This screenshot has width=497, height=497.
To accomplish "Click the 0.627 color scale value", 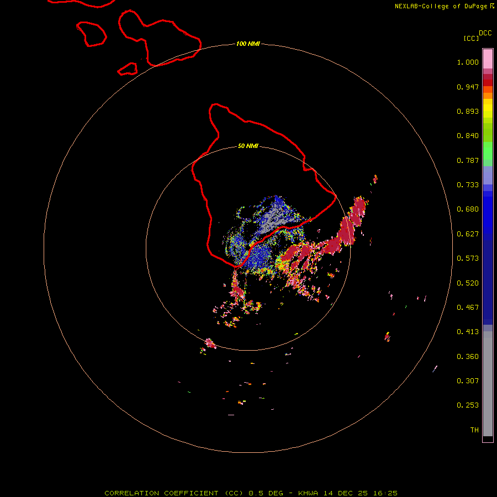I will click(468, 234).
